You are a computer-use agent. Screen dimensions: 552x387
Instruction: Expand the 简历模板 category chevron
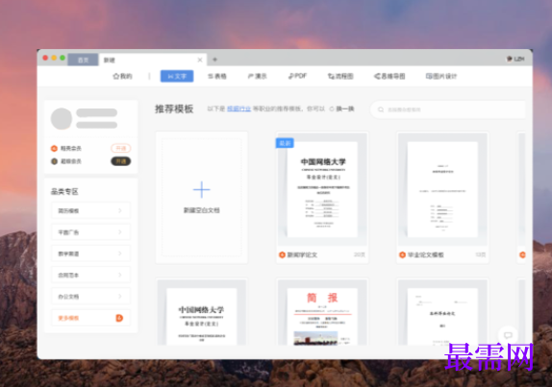click(x=119, y=210)
